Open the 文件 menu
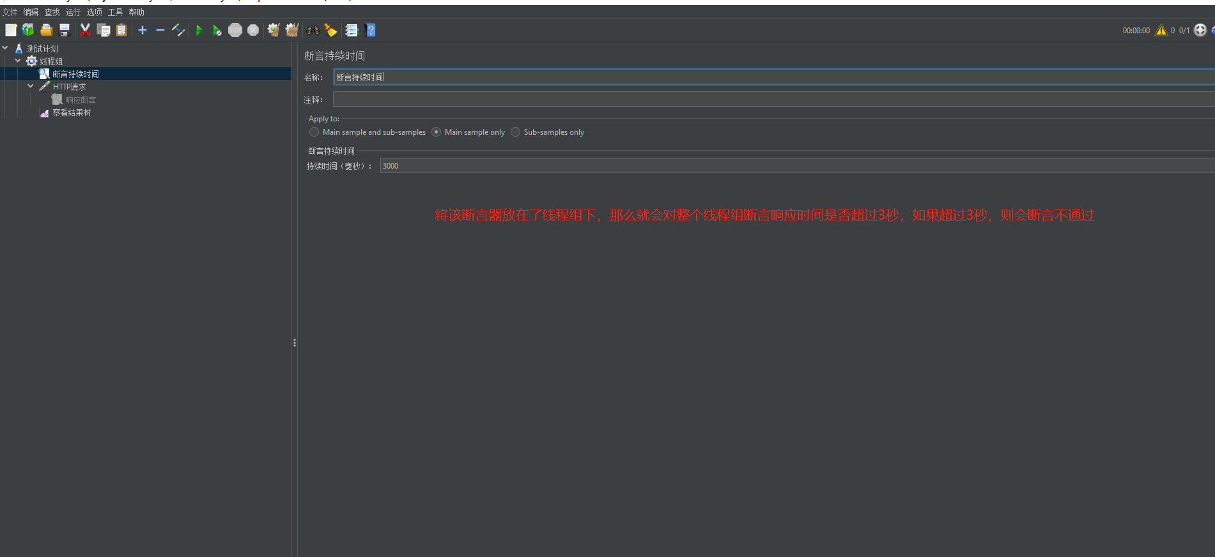 (10, 12)
